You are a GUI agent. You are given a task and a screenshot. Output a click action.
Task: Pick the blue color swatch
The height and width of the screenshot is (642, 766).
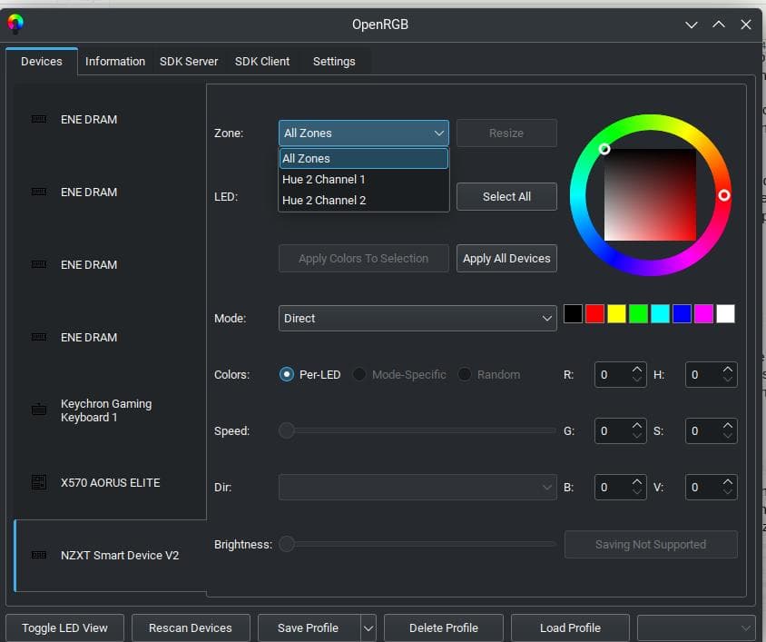point(682,313)
